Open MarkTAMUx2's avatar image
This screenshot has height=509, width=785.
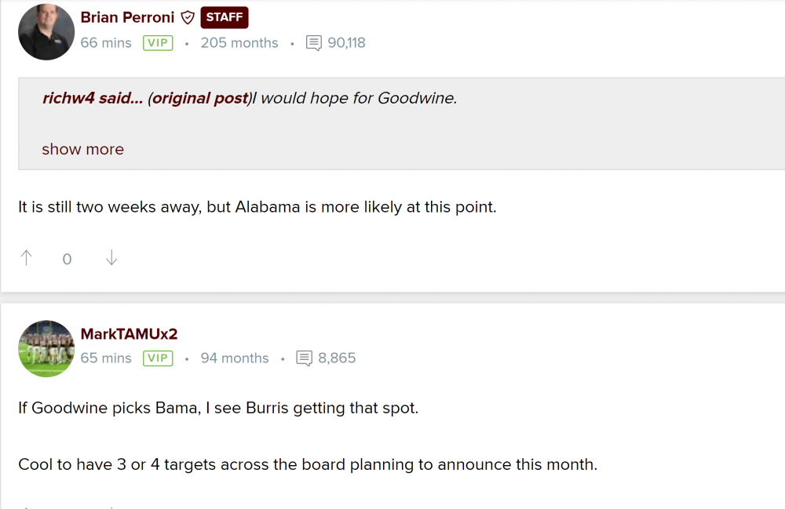pos(46,348)
